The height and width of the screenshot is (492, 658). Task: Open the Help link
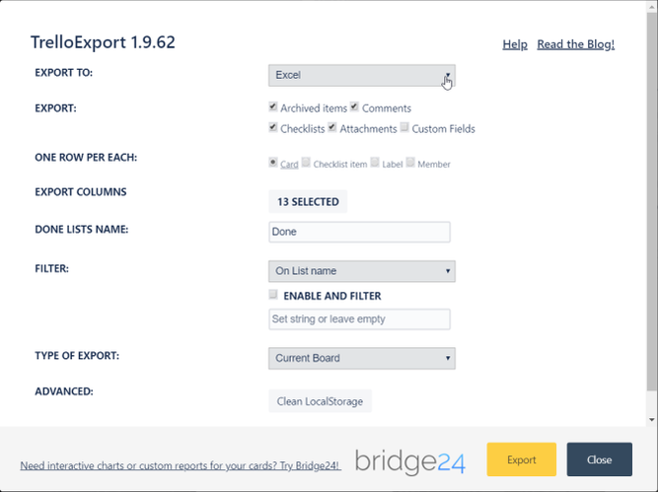(514, 44)
